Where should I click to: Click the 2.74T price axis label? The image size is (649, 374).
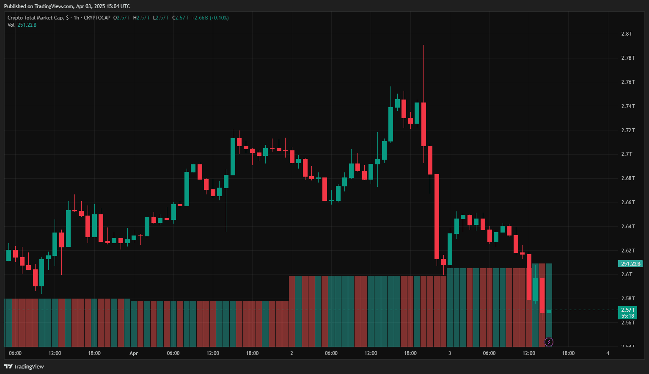[628, 106]
